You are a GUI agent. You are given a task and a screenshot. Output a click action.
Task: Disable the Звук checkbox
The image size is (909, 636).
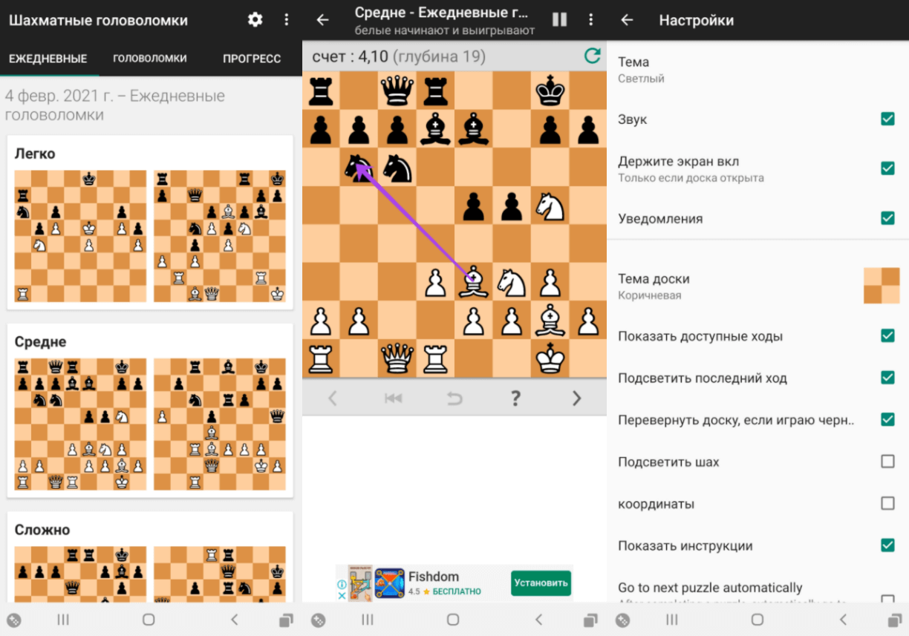click(887, 119)
